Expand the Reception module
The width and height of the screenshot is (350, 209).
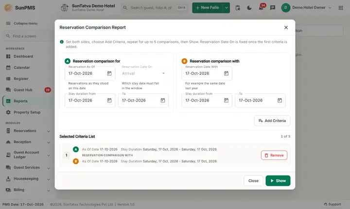click(49, 142)
